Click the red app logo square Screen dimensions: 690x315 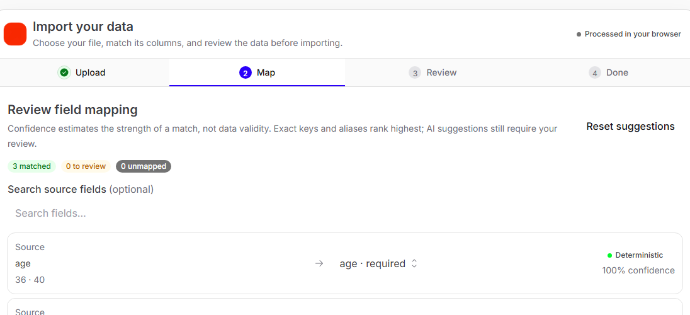[15, 34]
